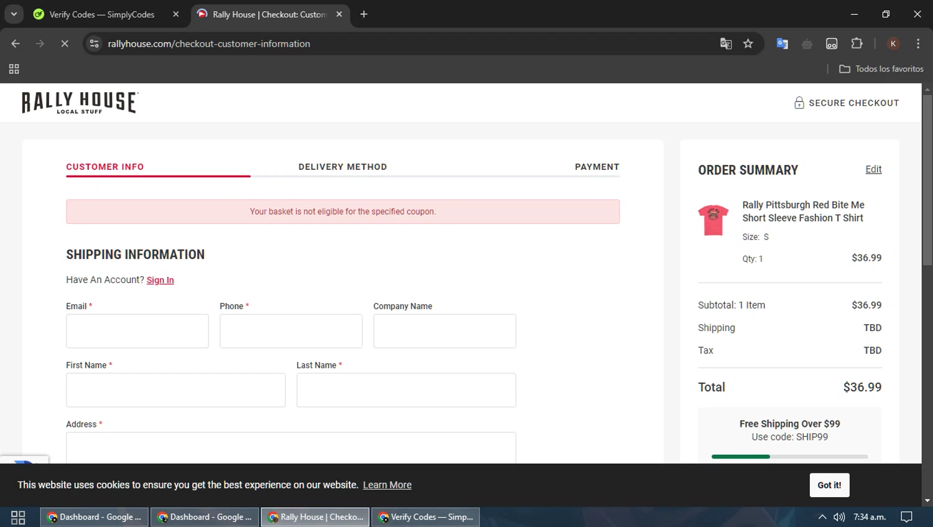933x527 pixels.
Task: Click the Sign In link
Action: 160,280
